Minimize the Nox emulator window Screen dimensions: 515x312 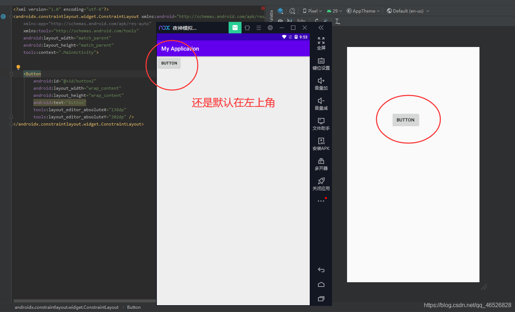tap(282, 28)
